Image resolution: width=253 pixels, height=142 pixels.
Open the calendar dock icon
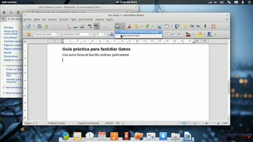pos(102,136)
